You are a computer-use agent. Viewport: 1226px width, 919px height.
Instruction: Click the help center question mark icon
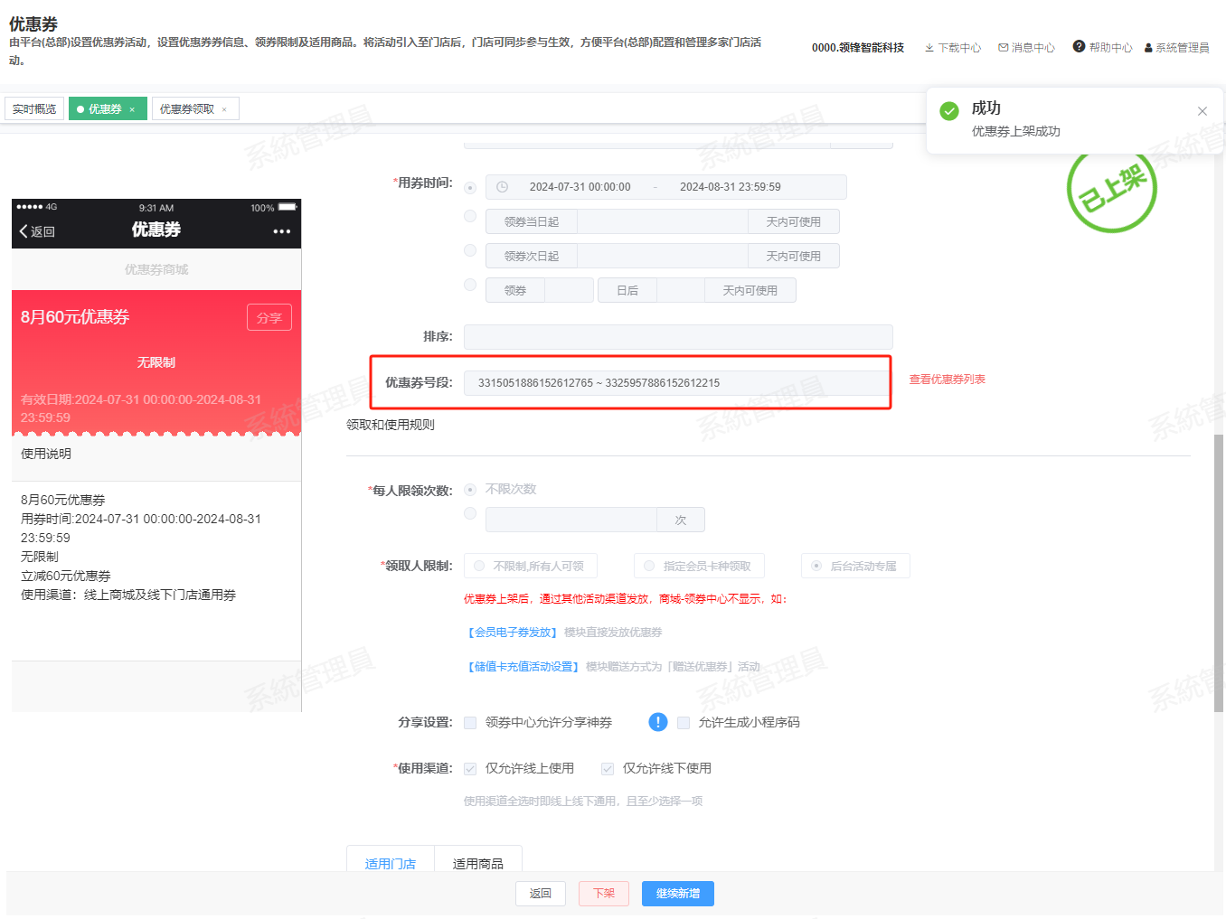pos(1079,47)
